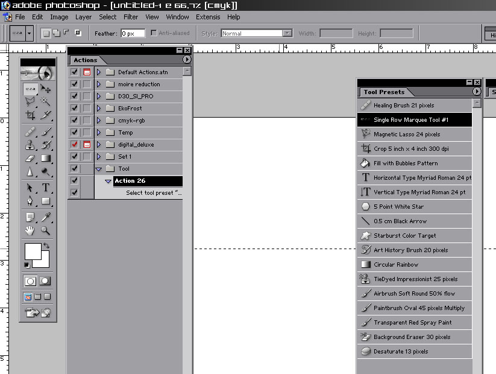Viewport: 496px width, 374px height.
Task: Toggle dialog icon for Default Actions.atn
Action: 87,72
